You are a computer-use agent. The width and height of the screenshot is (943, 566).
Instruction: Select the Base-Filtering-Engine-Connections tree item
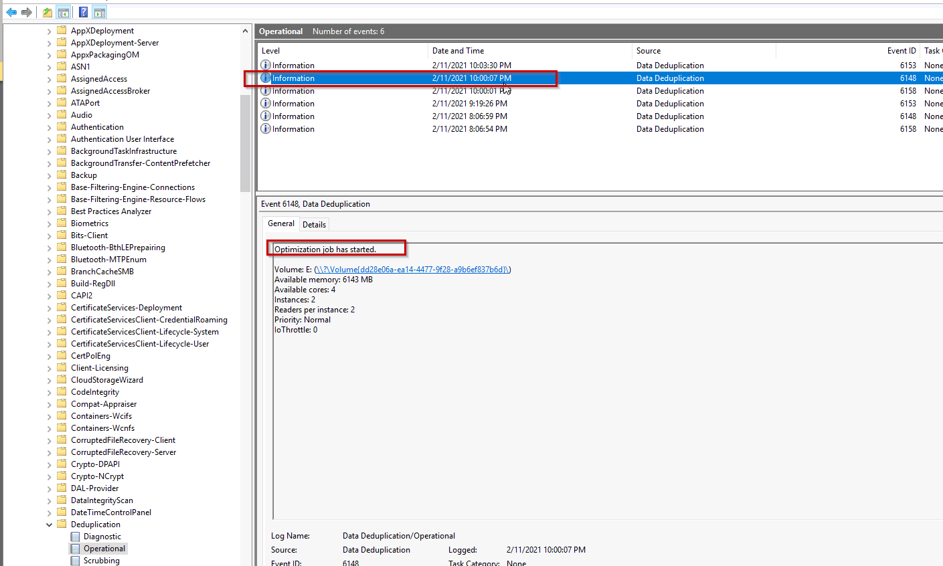click(x=133, y=187)
